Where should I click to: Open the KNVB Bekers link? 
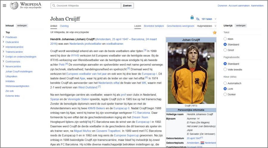[x=96, y=108]
